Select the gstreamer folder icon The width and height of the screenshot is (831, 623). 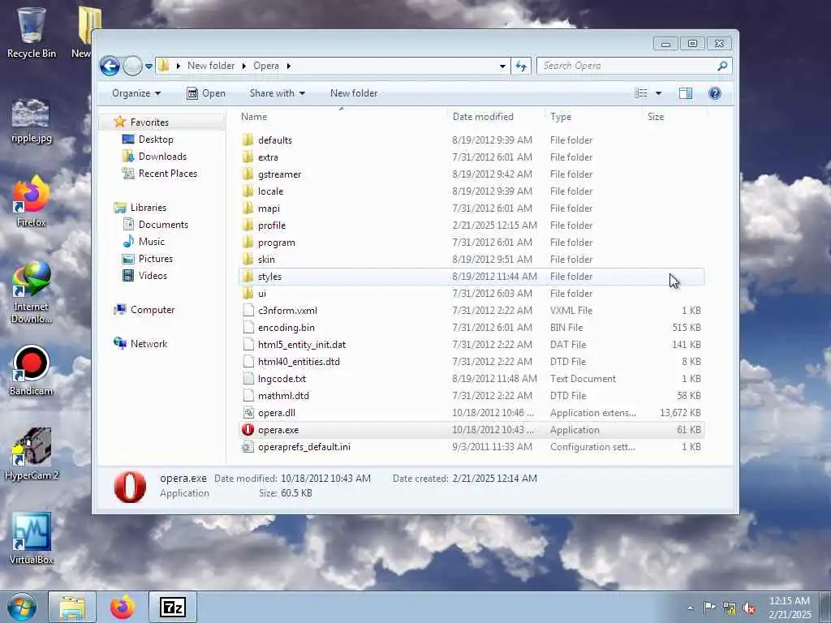248,174
